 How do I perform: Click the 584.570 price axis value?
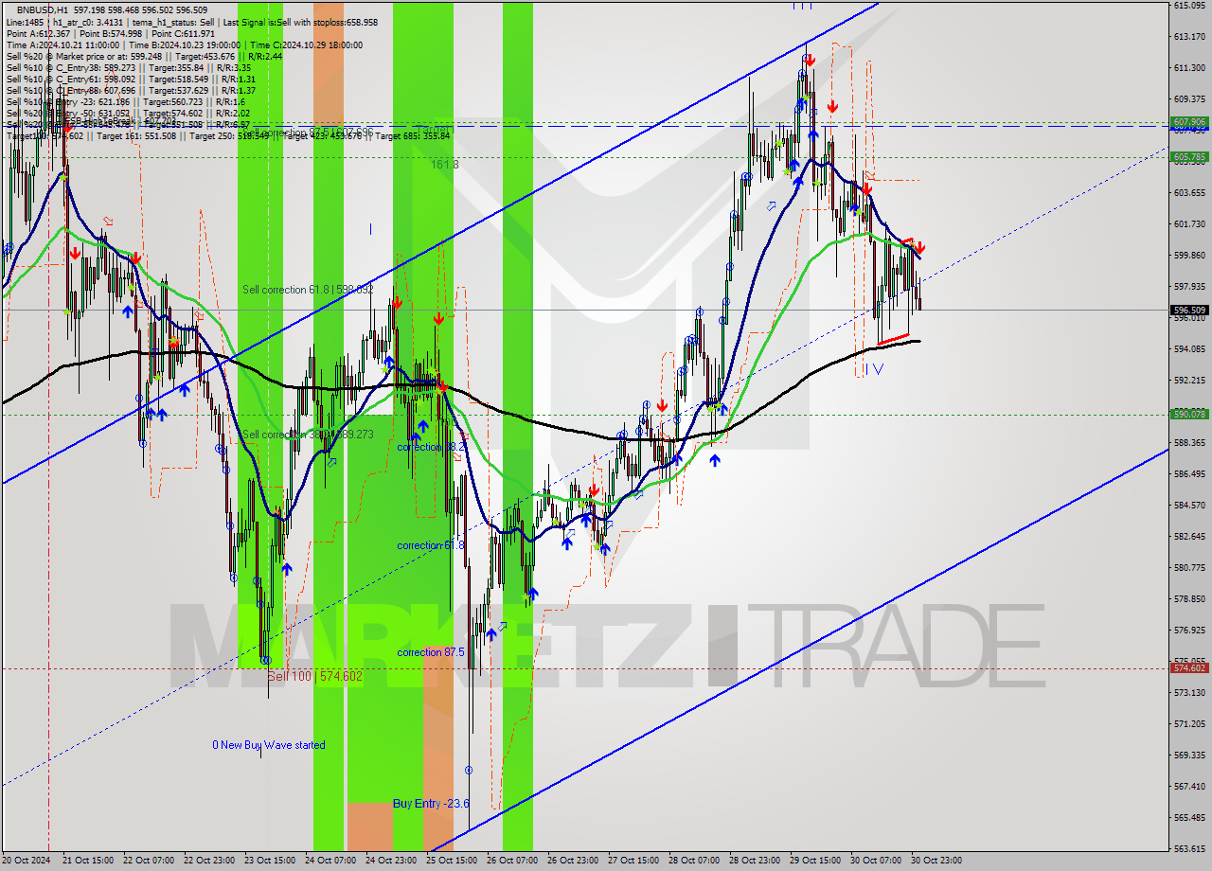point(1189,505)
